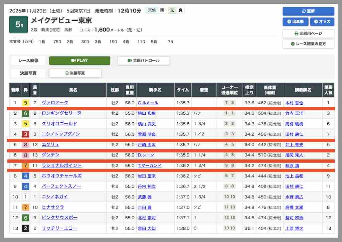View the 決勝写真 finish photo
Screen dimensions: 342x242
click(x=75, y=73)
